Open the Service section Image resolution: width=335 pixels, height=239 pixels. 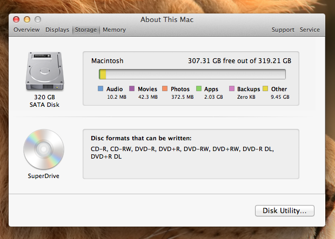[310, 30]
